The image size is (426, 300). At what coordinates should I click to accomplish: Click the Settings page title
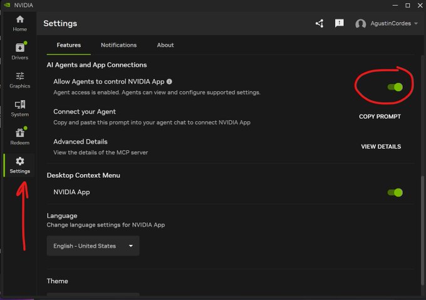60,24
